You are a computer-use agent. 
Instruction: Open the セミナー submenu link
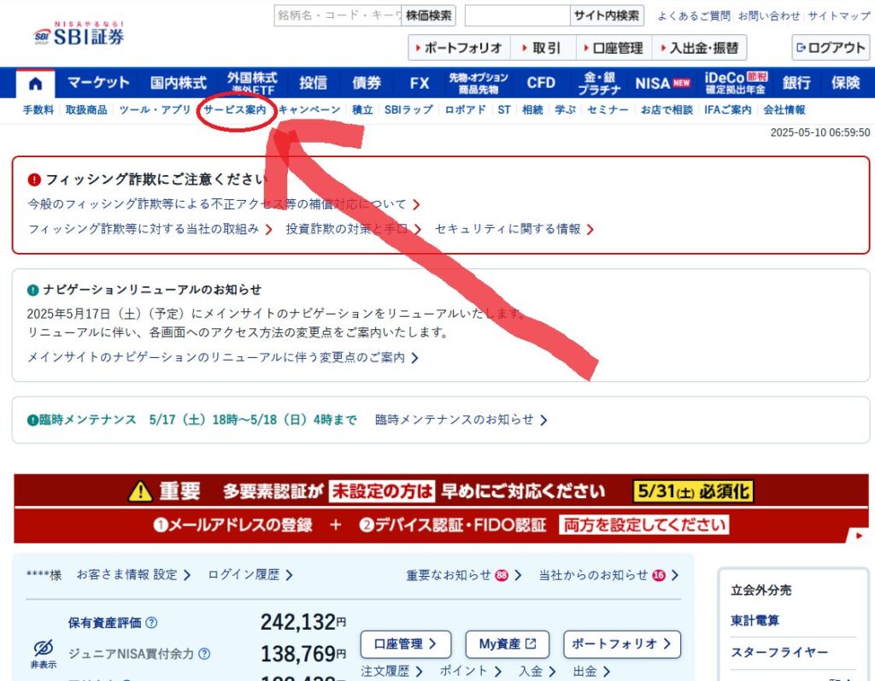[608, 109]
